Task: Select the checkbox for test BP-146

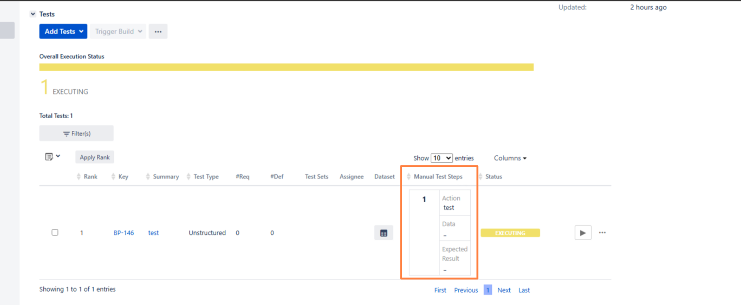Action: click(55, 232)
